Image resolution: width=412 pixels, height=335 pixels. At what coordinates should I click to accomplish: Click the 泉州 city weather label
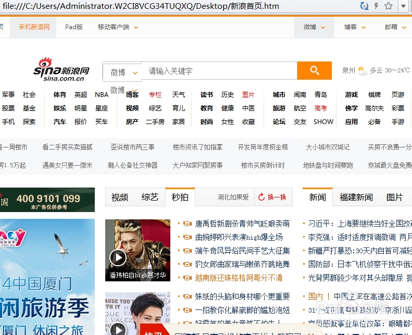tap(348, 70)
